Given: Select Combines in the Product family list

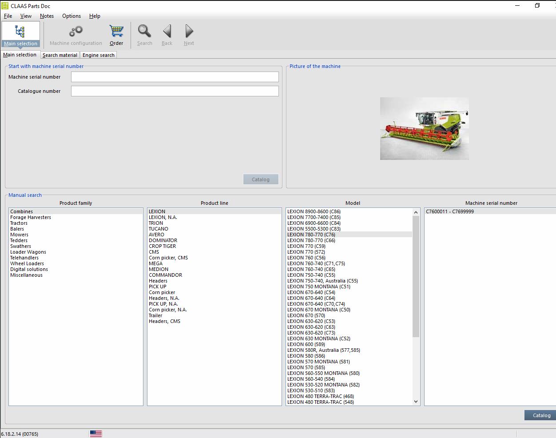Looking at the screenshot, I should point(21,211).
